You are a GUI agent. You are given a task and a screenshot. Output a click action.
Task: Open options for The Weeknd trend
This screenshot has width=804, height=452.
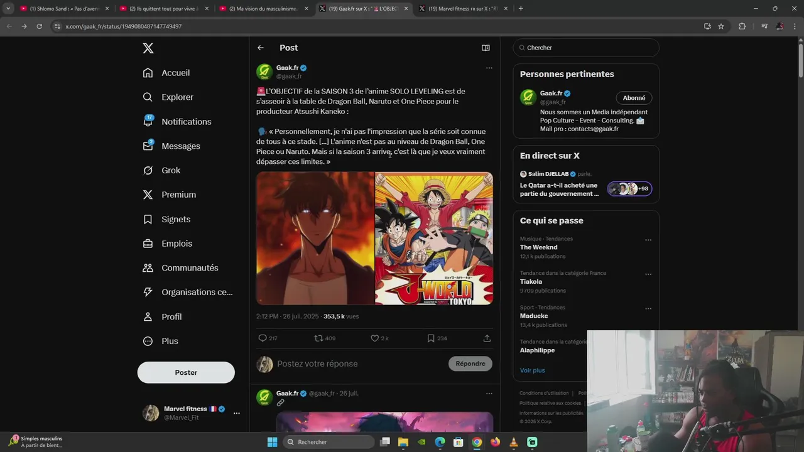[648, 240]
